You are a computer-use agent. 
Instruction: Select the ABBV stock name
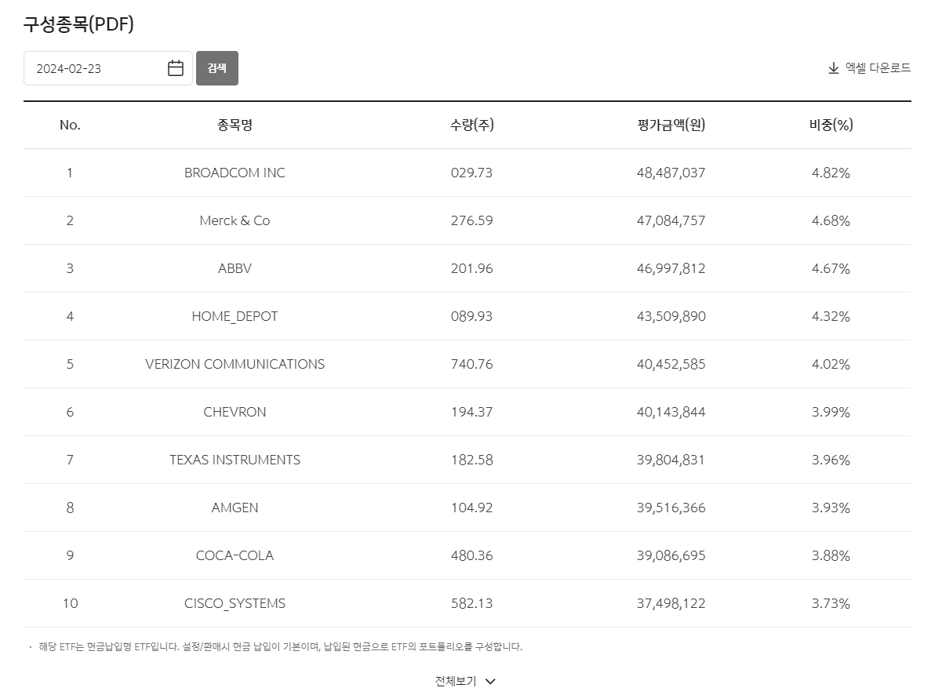click(235, 268)
